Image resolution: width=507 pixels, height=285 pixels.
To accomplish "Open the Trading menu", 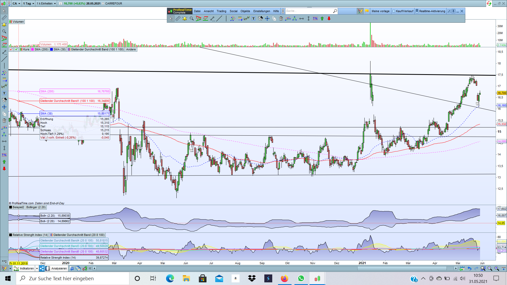I will tap(221, 11).
